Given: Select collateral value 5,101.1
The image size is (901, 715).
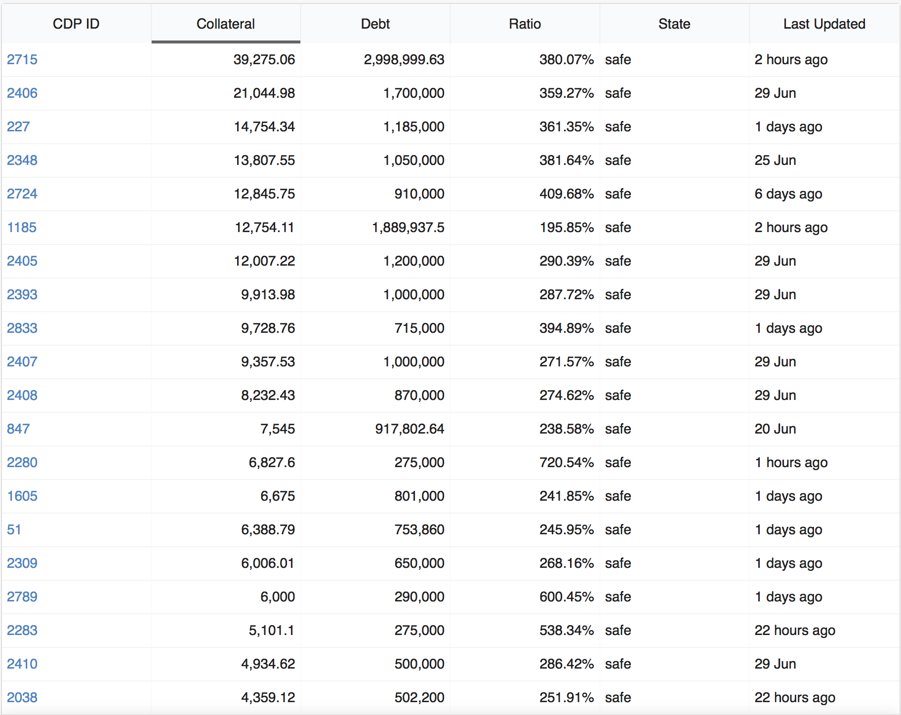Looking at the screenshot, I should (272, 630).
